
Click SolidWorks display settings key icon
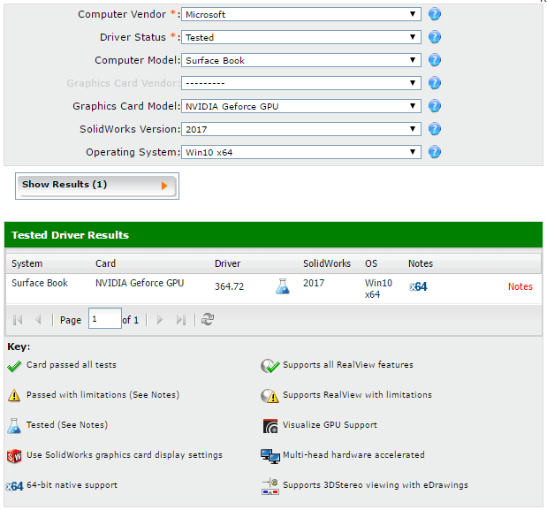point(14,456)
